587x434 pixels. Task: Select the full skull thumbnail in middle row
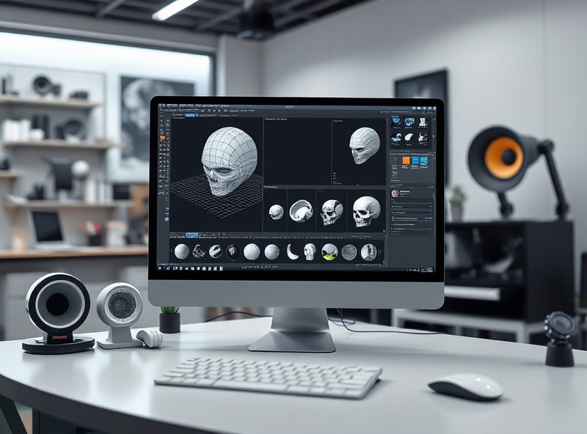pos(365,211)
